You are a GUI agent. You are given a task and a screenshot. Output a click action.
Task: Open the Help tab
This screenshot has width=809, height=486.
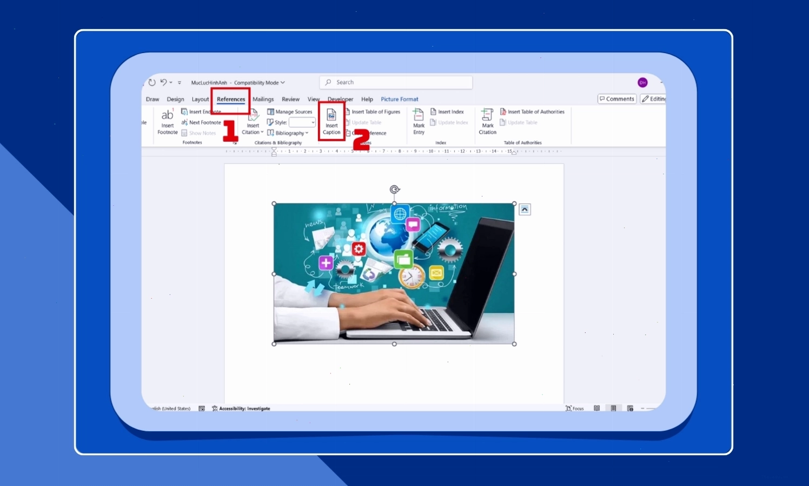pyautogui.click(x=367, y=99)
